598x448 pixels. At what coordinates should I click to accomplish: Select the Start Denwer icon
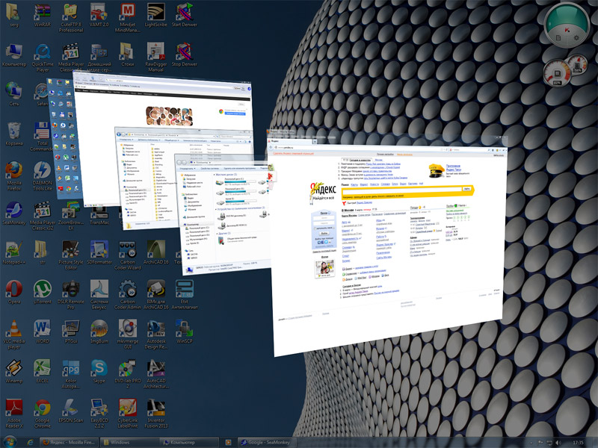pos(184,14)
